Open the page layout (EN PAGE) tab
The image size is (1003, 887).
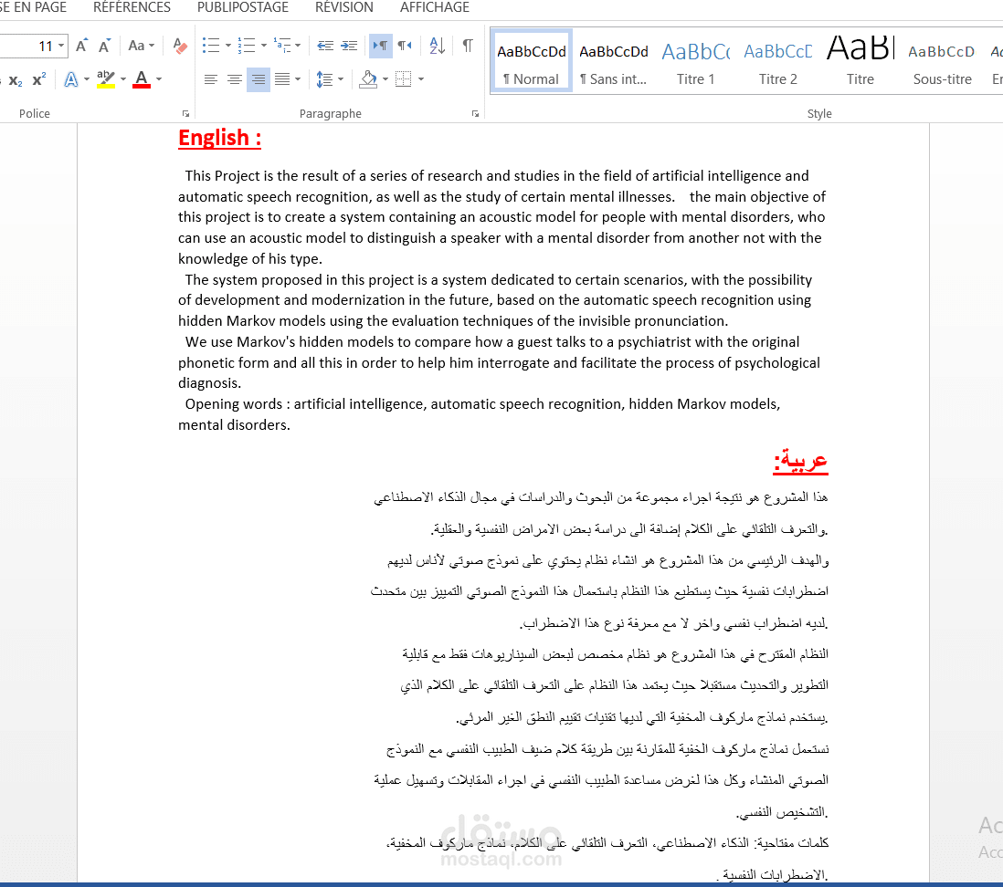click(x=33, y=7)
